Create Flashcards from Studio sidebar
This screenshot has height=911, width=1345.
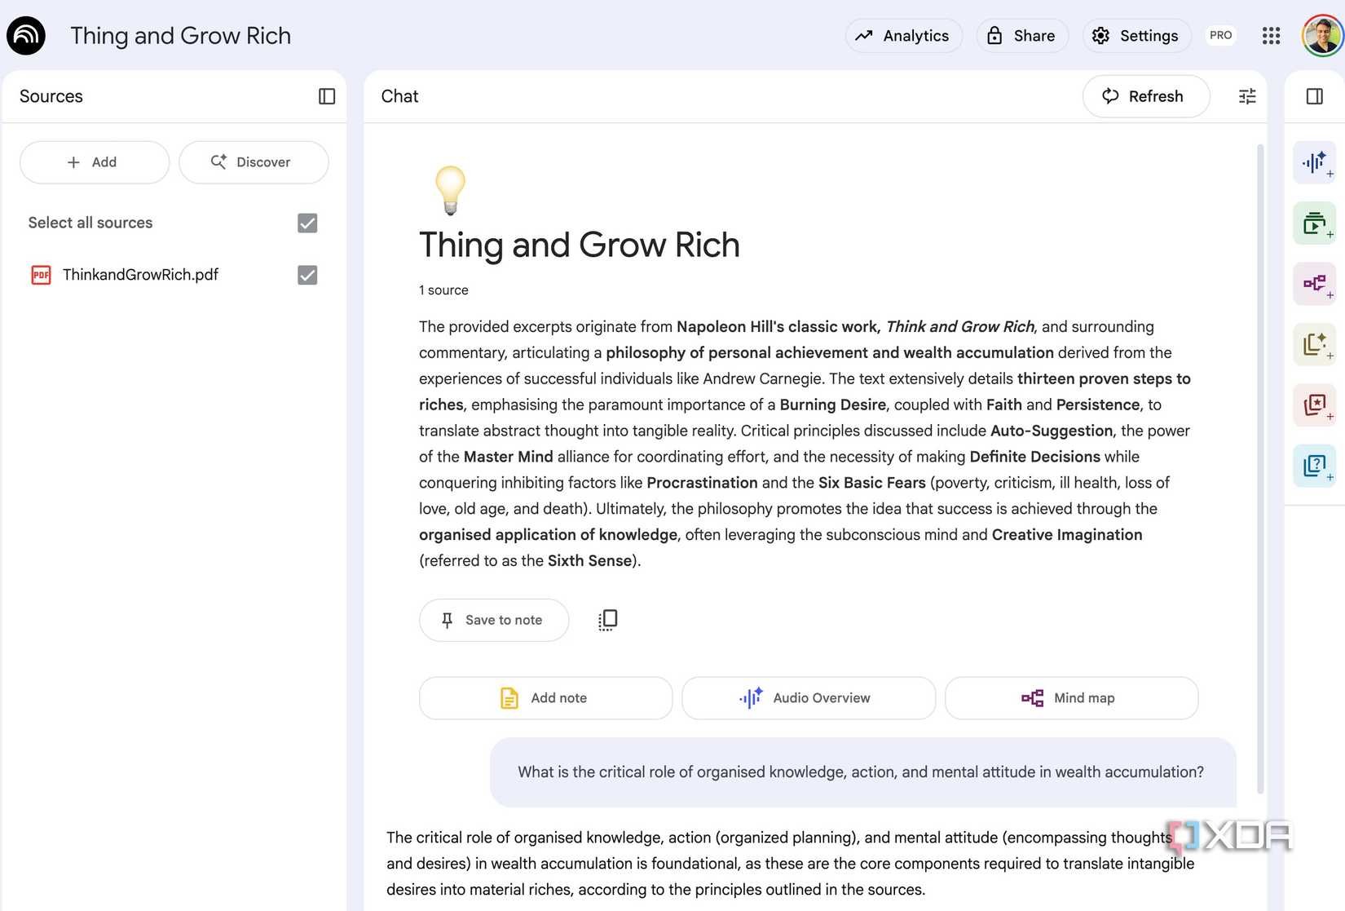click(x=1314, y=405)
